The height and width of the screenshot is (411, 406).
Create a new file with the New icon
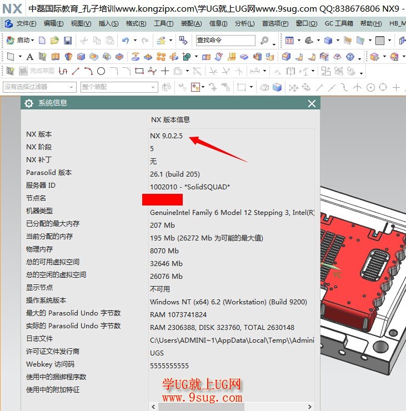point(42,41)
